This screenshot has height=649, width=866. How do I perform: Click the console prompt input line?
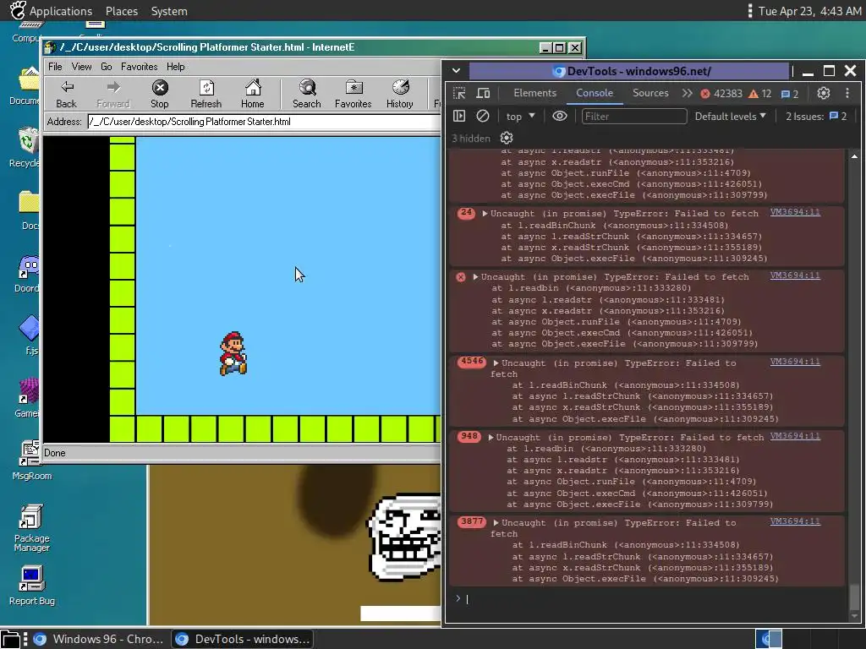tap(652, 599)
